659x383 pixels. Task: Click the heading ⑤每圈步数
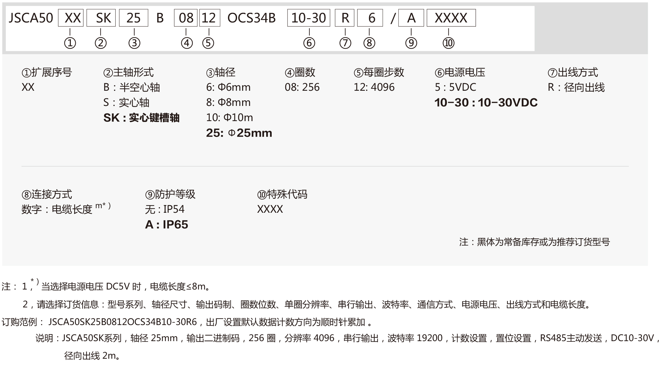click(x=379, y=72)
